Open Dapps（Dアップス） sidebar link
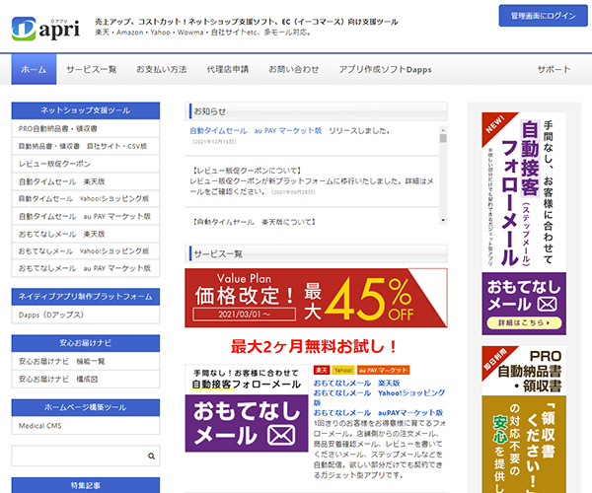 click(86, 315)
